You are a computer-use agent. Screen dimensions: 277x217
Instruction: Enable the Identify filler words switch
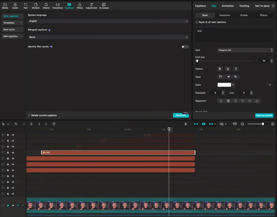click(185, 47)
